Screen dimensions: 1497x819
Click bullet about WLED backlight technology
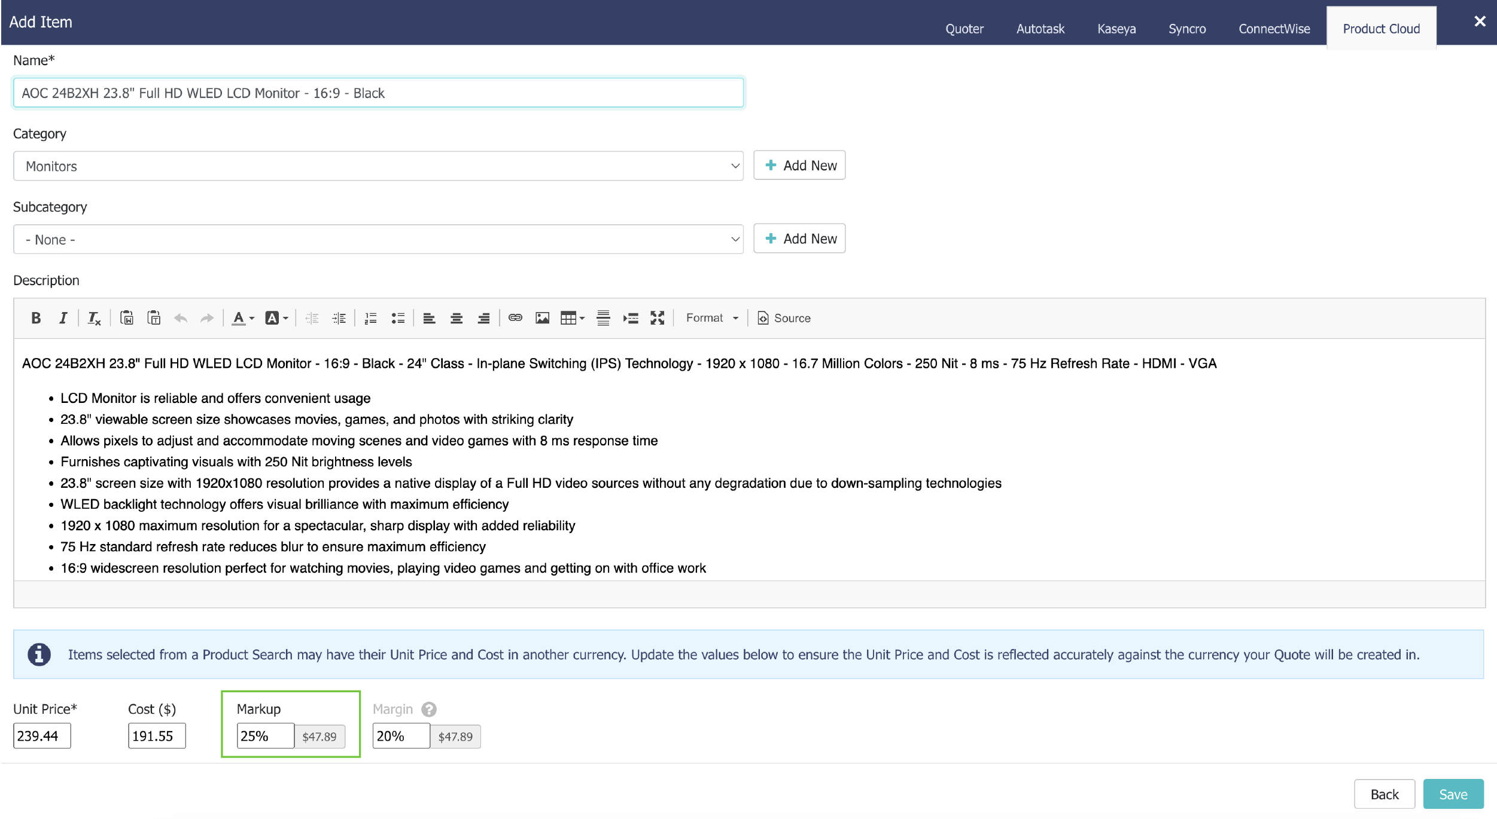point(284,504)
